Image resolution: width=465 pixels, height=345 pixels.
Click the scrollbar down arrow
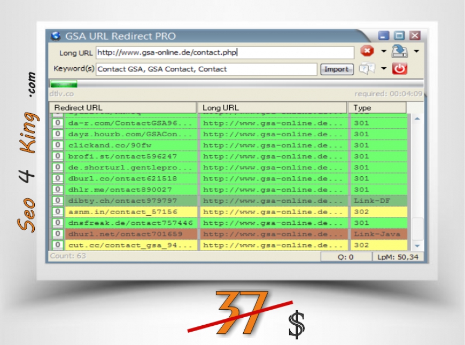click(x=417, y=246)
